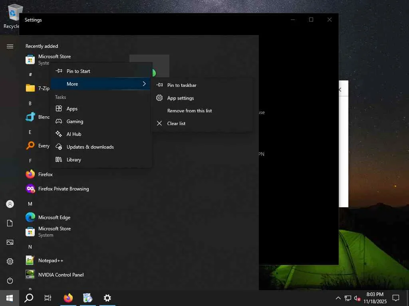Click the App settings gear icon
The image size is (409, 306).
pyautogui.click(x=159, y=98)
